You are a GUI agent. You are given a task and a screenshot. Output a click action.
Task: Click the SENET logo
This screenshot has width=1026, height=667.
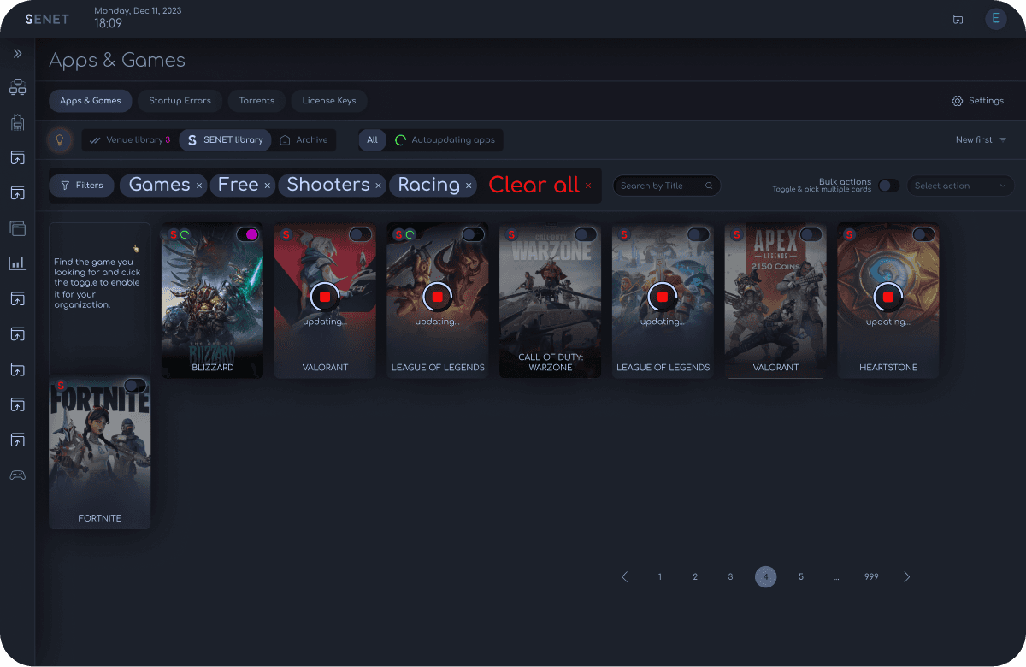tap(48, 19)
